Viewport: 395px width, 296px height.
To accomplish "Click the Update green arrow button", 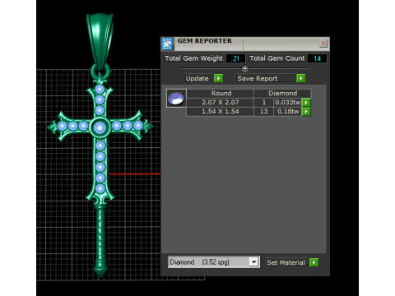I will click(x=219, y=78).
